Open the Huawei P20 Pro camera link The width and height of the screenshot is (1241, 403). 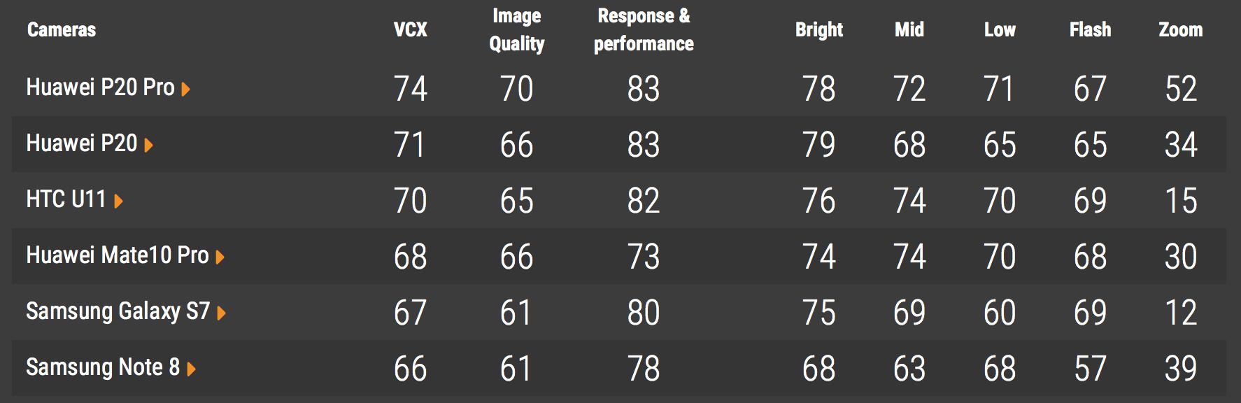(x=100, y=87)
